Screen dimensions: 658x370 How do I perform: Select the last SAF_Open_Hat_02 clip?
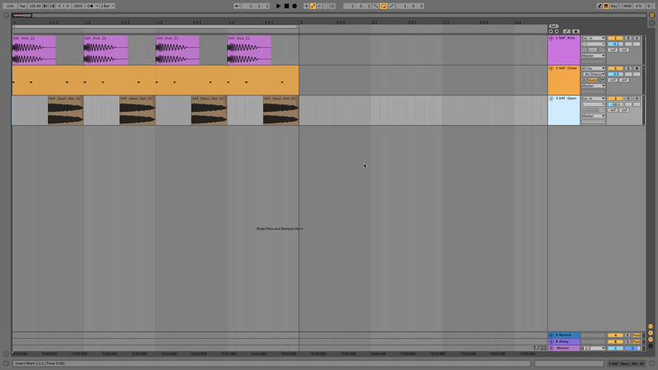[x=280, y=110]
